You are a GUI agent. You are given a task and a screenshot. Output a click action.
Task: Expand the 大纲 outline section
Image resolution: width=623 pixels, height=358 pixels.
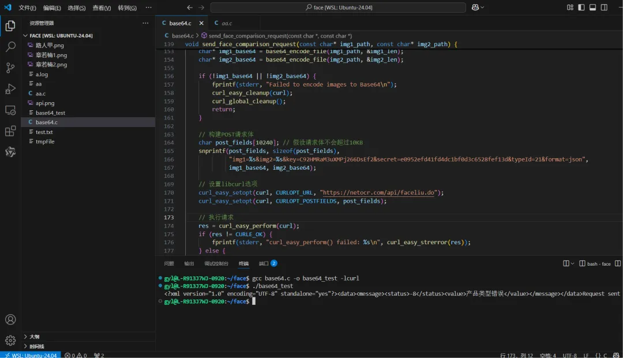point(33,337)
